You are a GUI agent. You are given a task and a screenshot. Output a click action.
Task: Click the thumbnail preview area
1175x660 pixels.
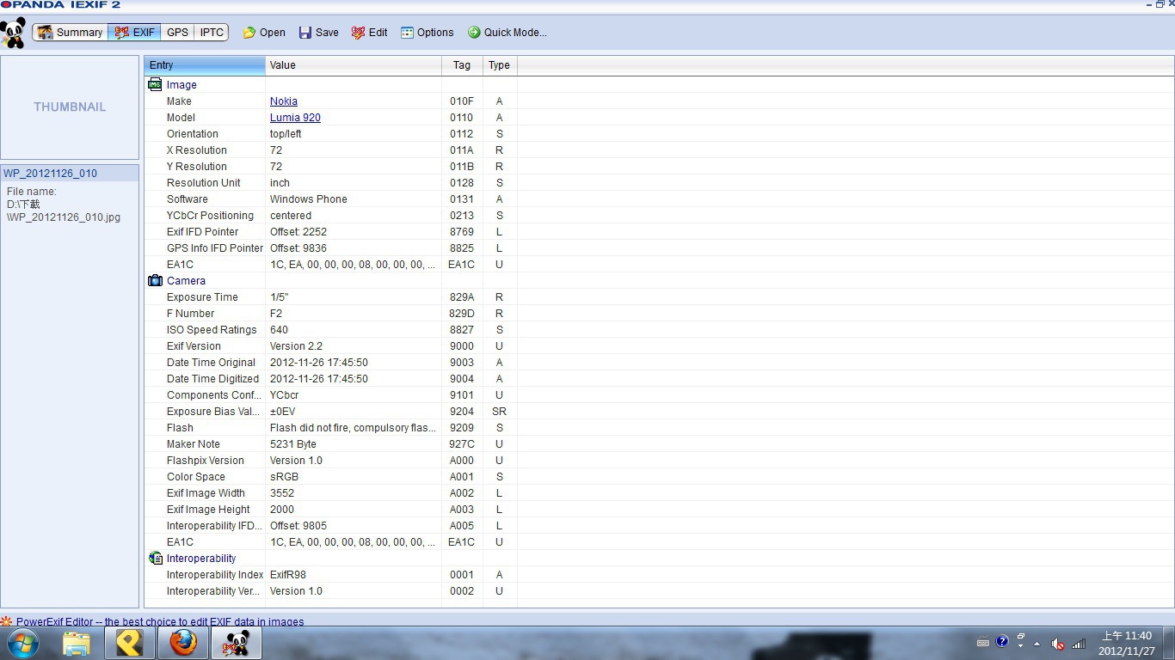click(x=70, y=107)
